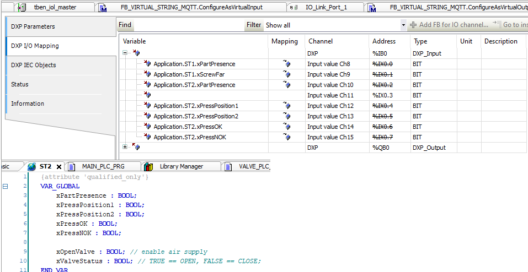Collapse the DXP_Input variable tree node
The width and height of the screenshot is (528, 272).
click(125, 53)
